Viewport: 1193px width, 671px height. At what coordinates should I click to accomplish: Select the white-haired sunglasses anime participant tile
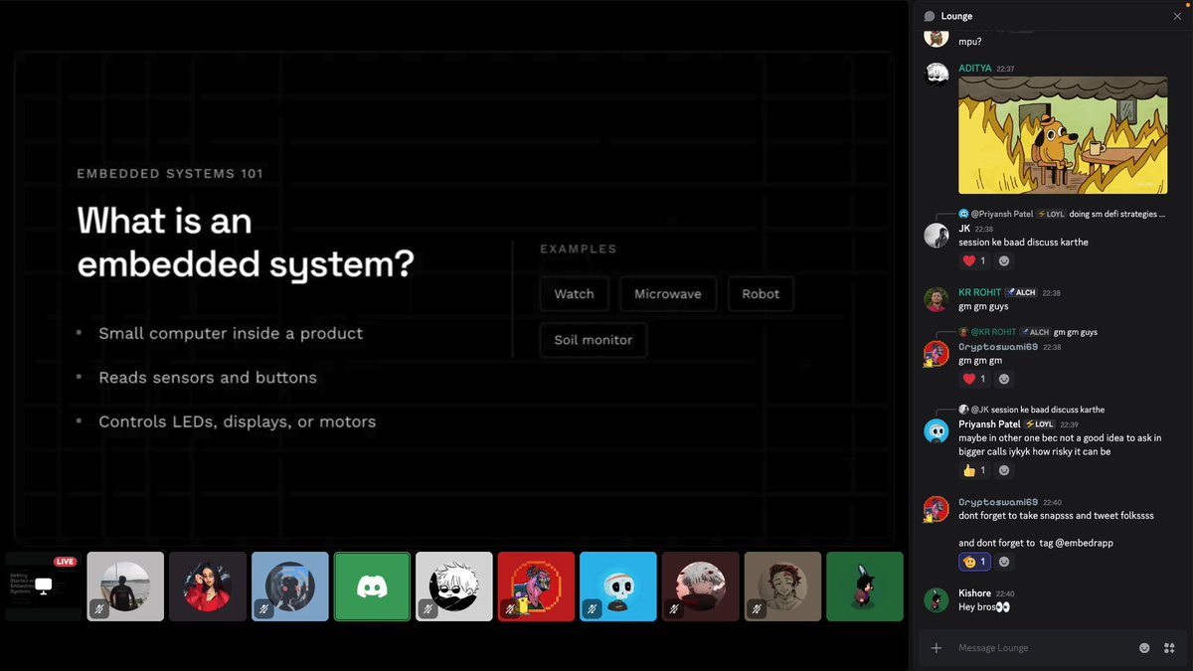coord(454,587)
